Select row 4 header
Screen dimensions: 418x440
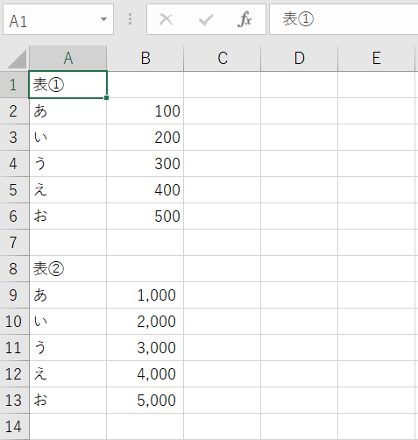tap(14, 164)
